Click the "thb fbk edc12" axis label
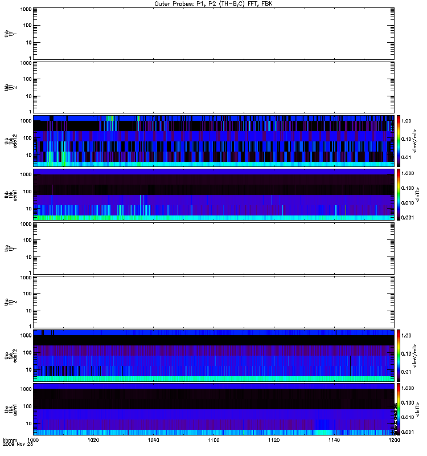The width and height of the screenshot is (427, 456). click(x=10, y=141)
